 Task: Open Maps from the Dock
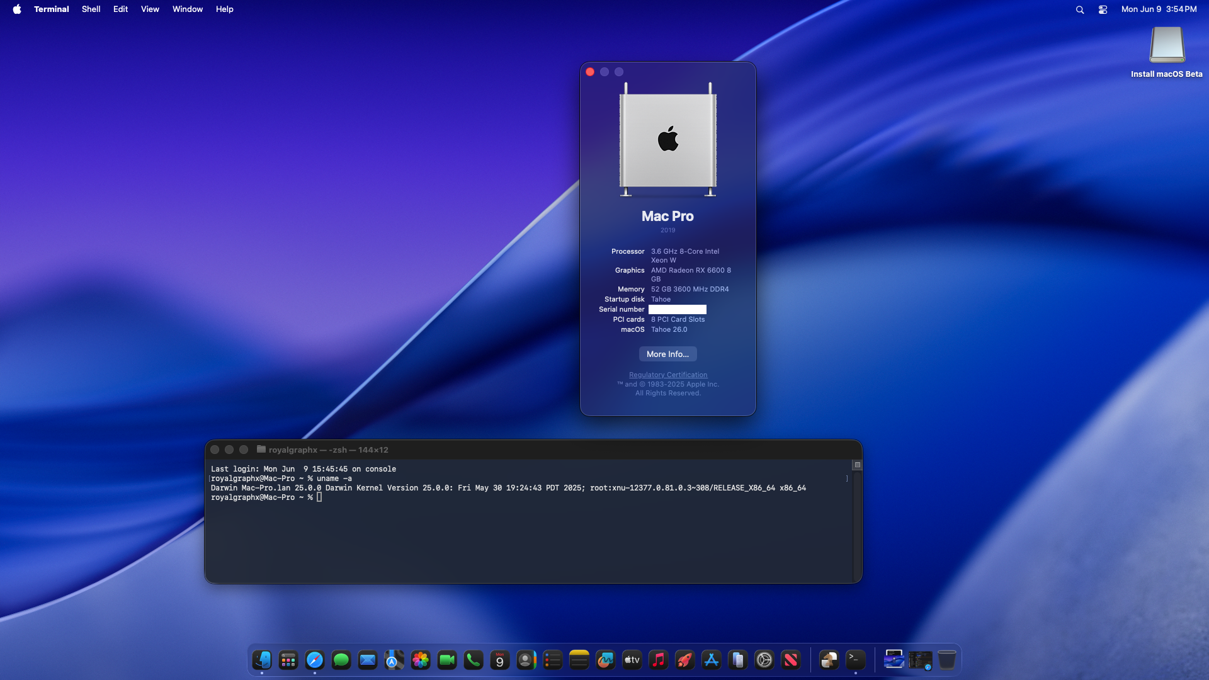(x=394, y=660)
